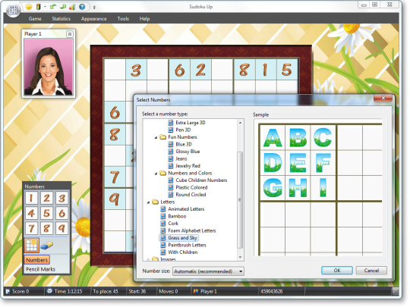This screenshot has height=307, width=410.
Task: Pick number 7 in the Numbers palette
Action: (31, 228)
